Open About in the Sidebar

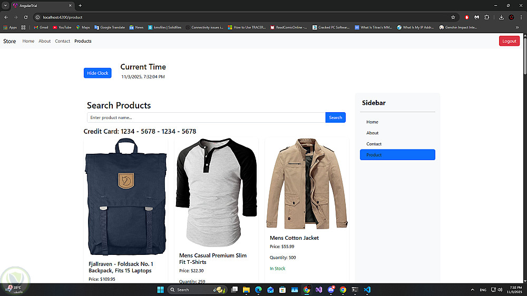coord(397,133)
